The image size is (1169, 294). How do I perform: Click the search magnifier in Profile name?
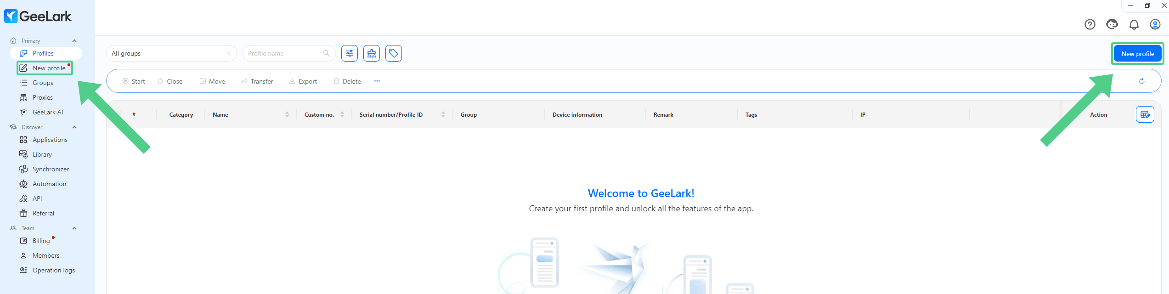[326, 53]
